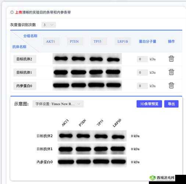The width and height of the screenshot is (186, 184).
Task: Click the 内参蛋白0 label in 示意图 preview
Action: [44, 162]
